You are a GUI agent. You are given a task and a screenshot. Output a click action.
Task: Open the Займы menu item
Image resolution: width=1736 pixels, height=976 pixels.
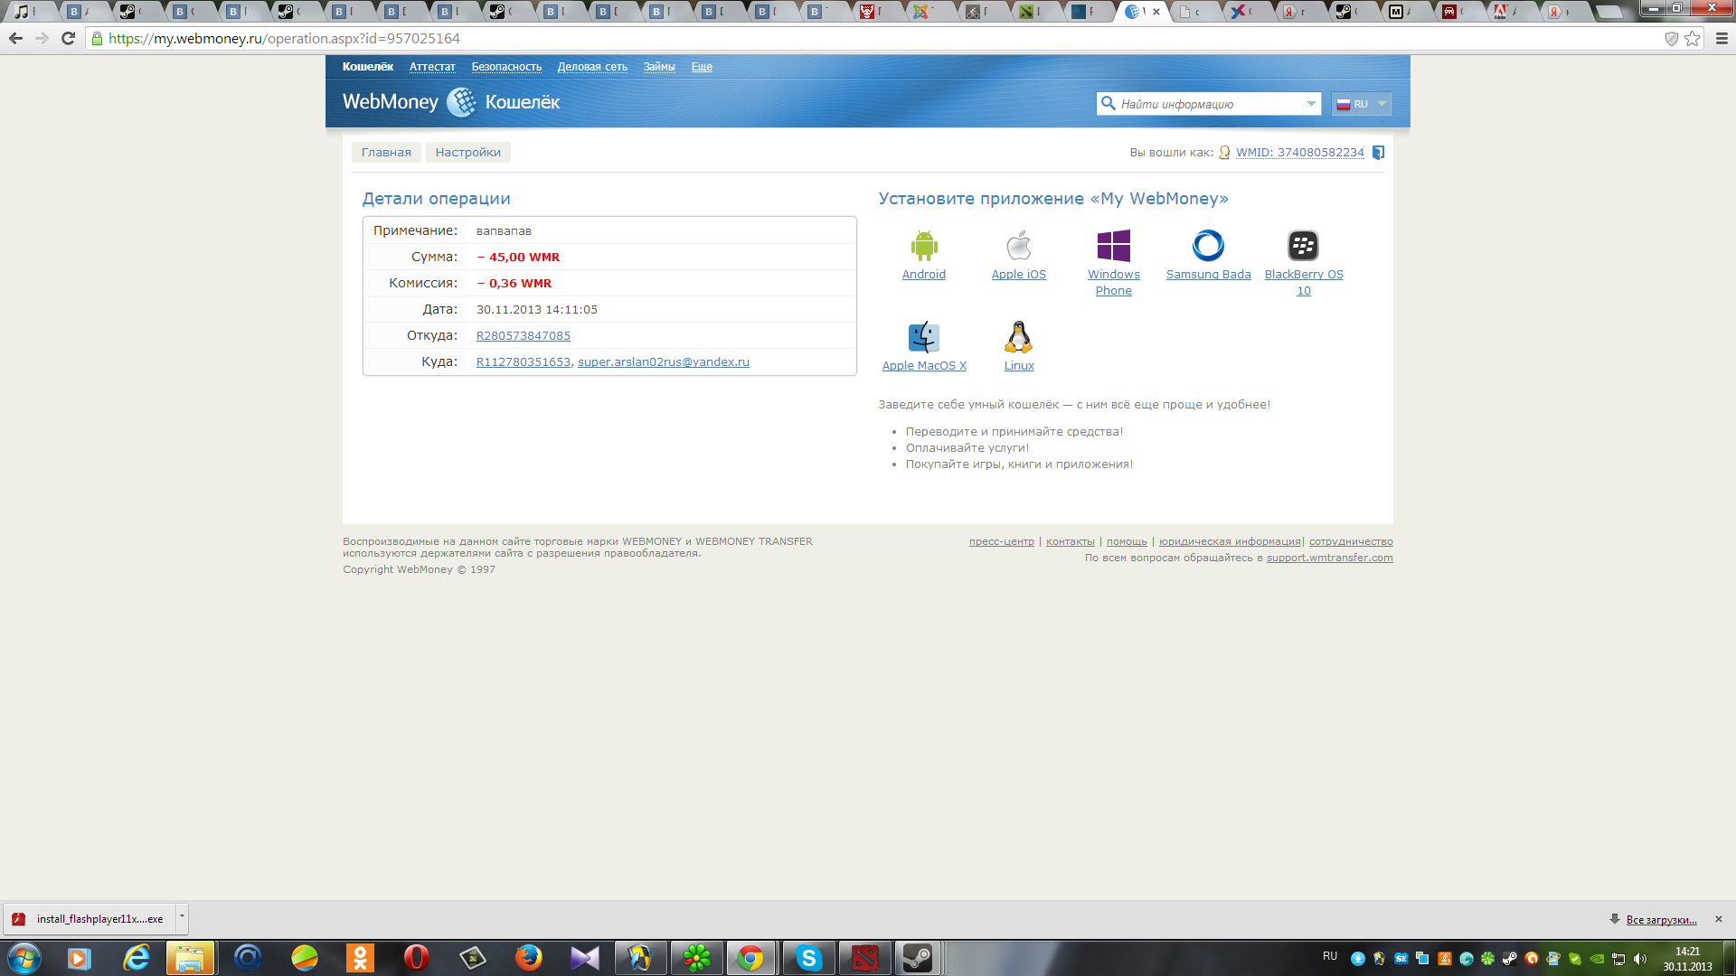coord(659,67)
